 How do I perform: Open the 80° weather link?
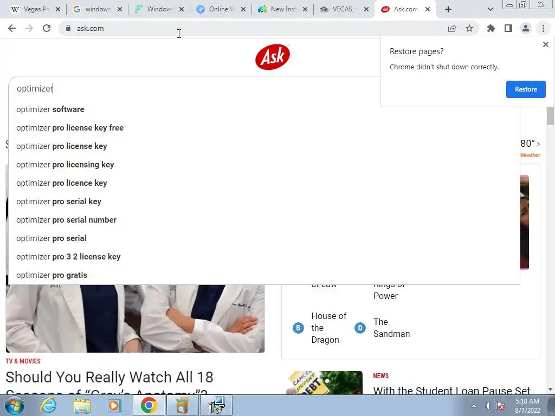530,144
